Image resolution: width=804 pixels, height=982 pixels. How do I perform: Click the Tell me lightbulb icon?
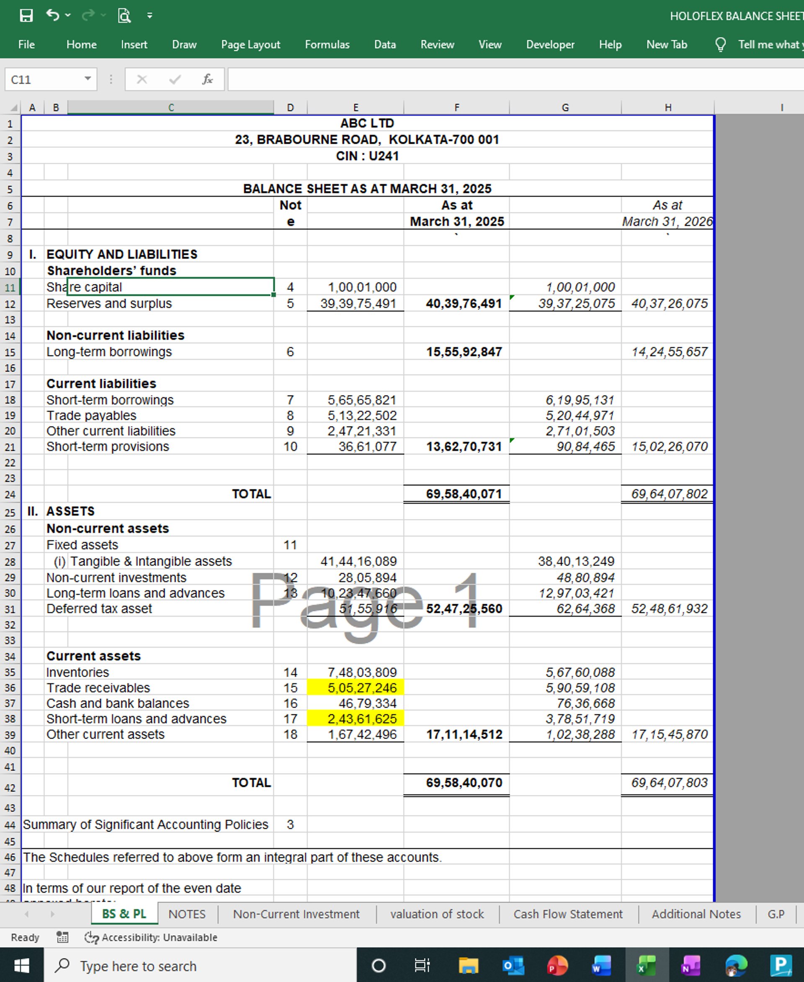click(x=720, y=44)
